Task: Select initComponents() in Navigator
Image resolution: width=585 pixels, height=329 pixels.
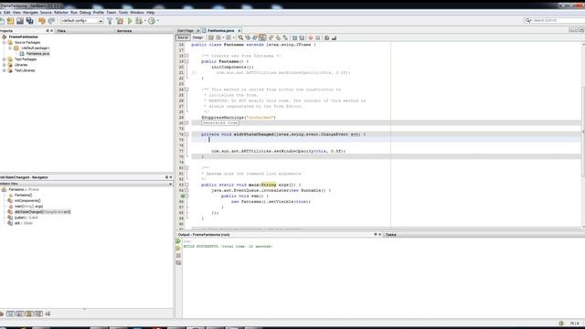Action: tap(27, 201)
